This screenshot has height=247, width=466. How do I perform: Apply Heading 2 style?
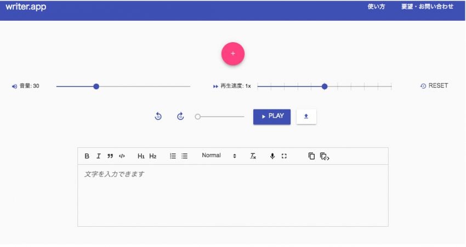pyautogui.click(x=153, y=156)
